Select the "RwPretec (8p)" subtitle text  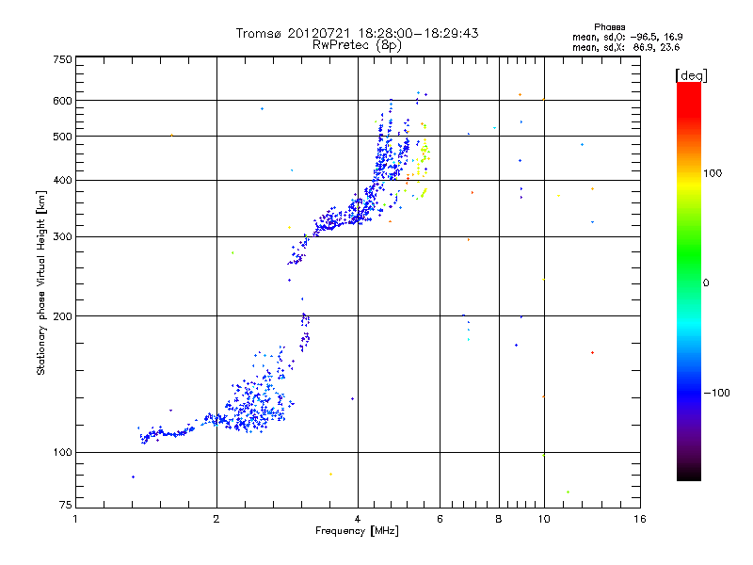[x=357, y=45]
